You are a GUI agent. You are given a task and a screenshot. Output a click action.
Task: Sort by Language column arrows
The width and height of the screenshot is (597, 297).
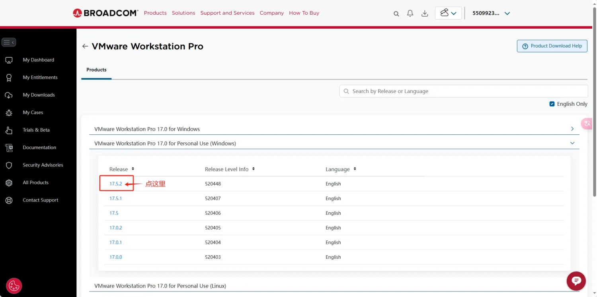coord(355,169)
